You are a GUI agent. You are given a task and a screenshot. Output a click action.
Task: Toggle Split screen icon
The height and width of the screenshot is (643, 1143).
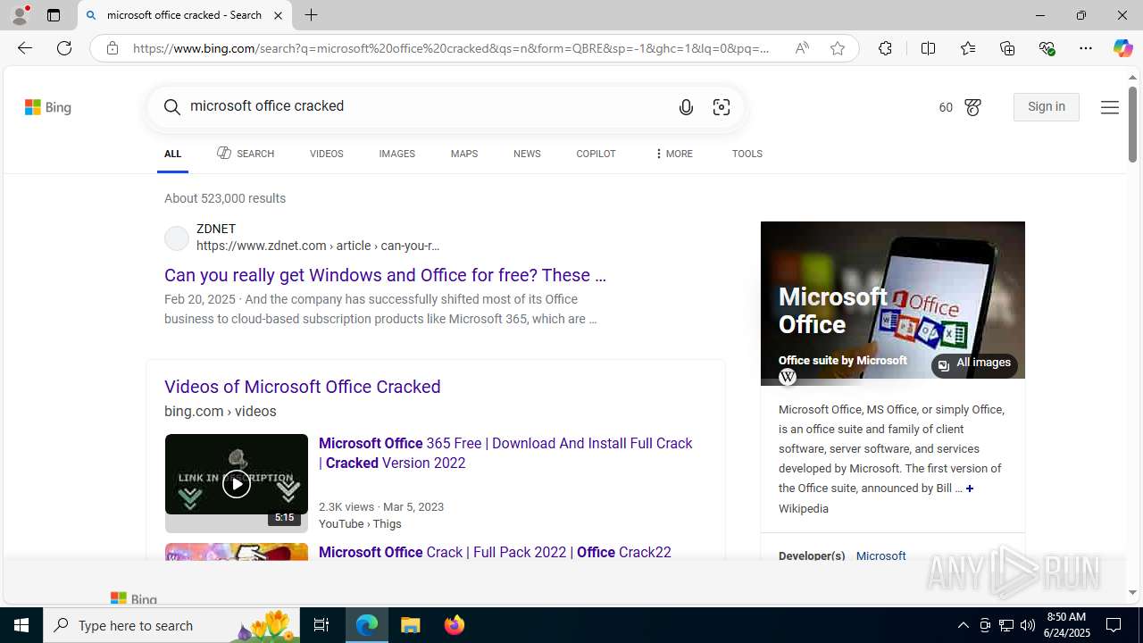[x=928, y=48]
